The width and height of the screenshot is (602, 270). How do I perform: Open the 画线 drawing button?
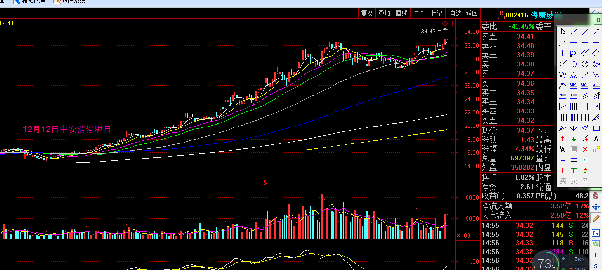click(x=401, y=13)
